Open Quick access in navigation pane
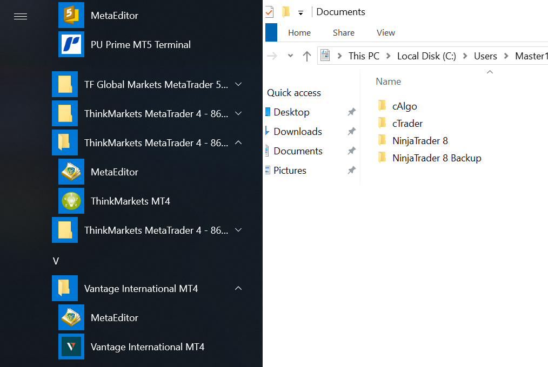Viewport: 548px width, 367px height. [x=294, y=93]
